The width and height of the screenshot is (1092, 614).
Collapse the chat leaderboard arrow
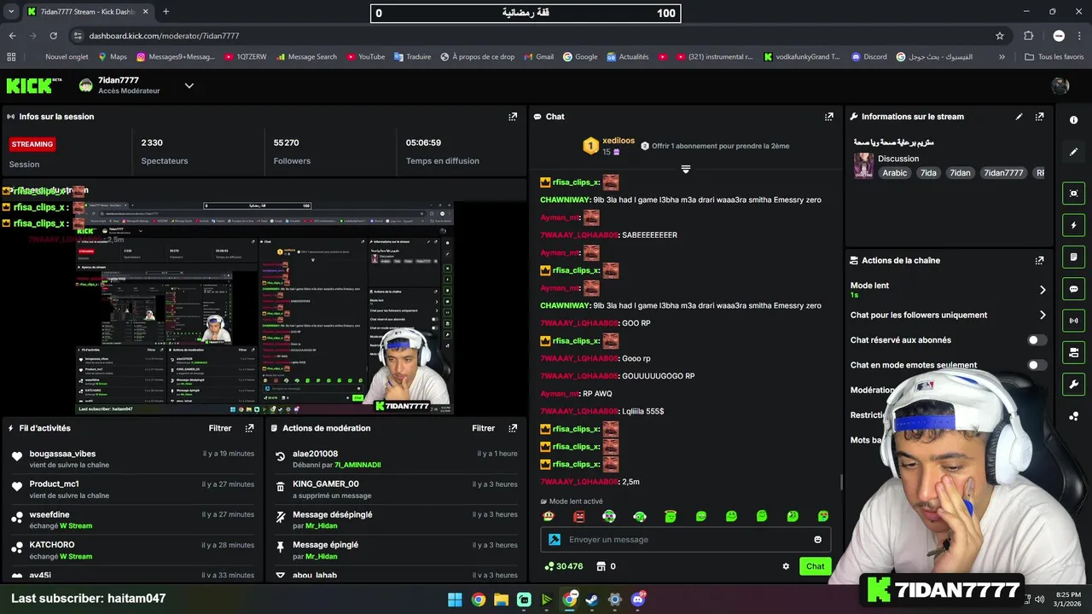pos(685,169)
